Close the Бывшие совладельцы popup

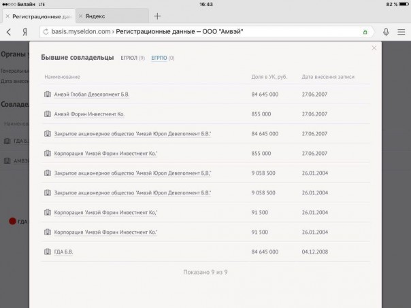(374, 48)
